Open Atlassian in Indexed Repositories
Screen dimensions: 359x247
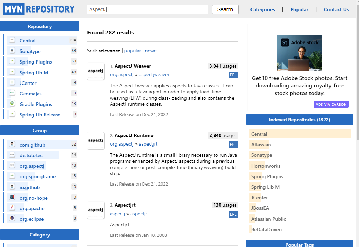tap(261, 145)
